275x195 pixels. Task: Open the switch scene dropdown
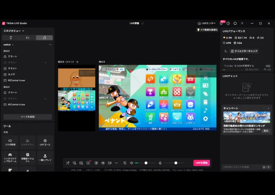8,45
